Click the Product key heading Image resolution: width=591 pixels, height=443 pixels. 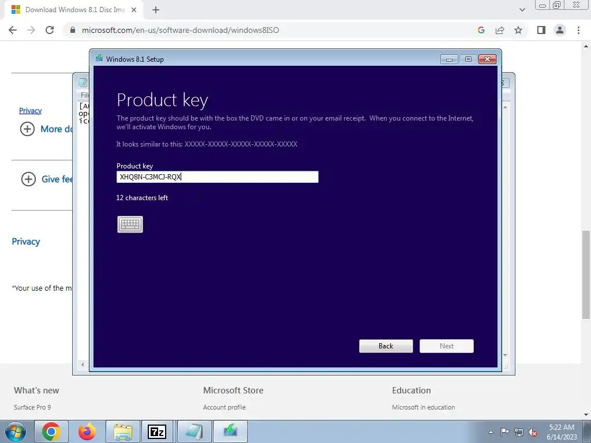coord(162,100)
